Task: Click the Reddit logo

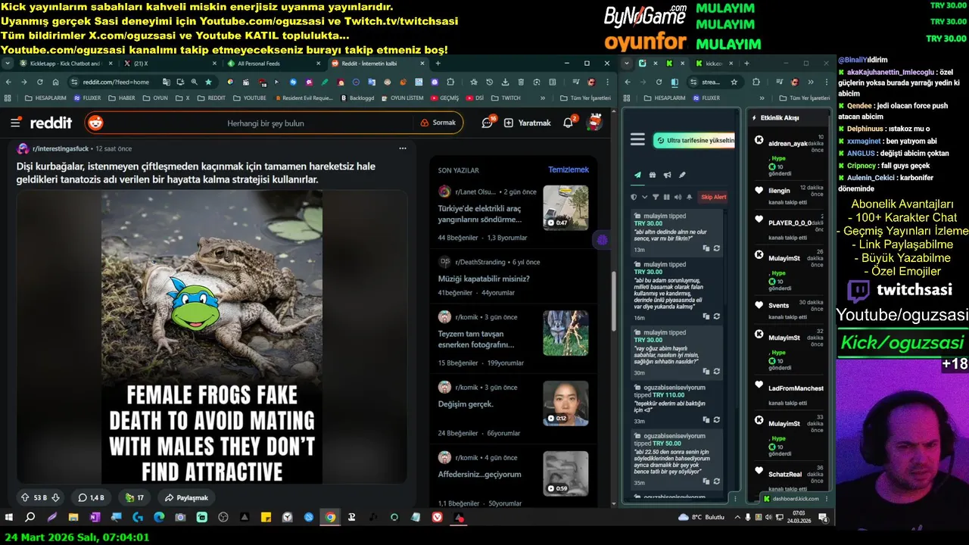Action: [x=51, y=123]
